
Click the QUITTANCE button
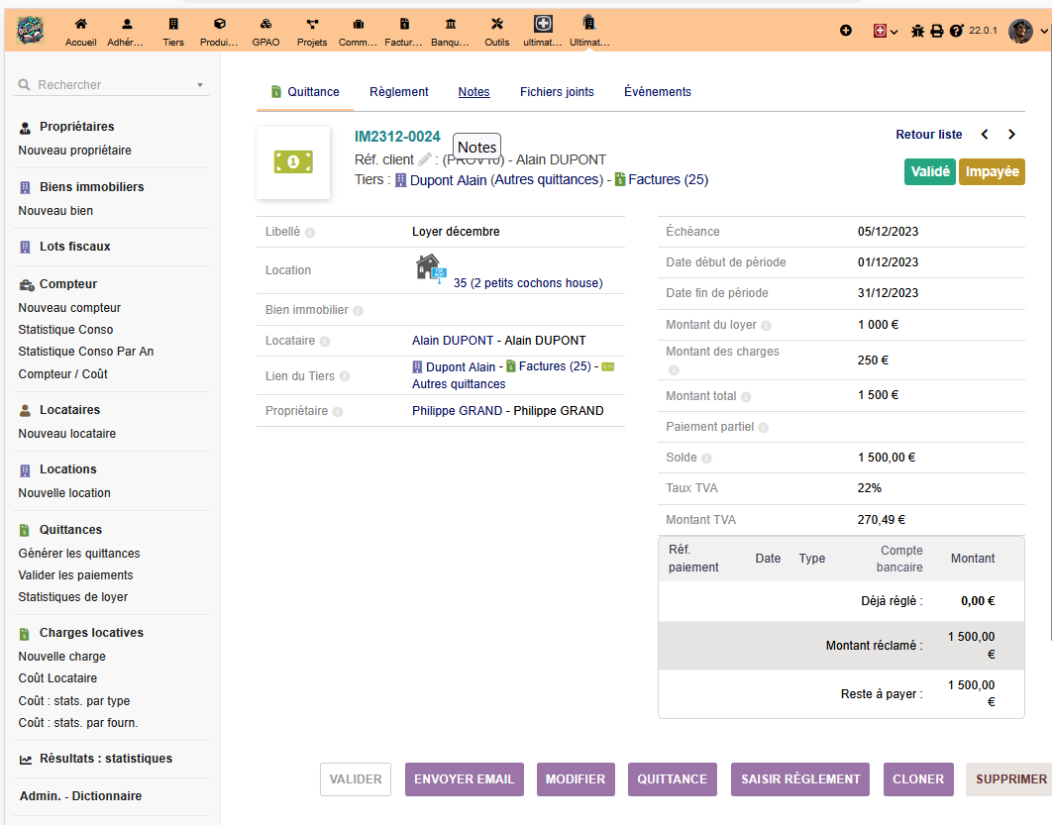673,779
